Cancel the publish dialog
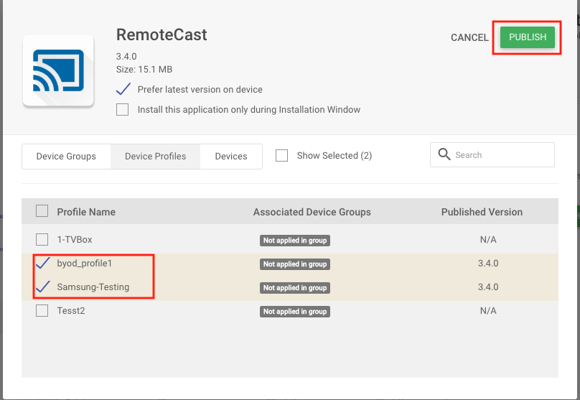 tap(469, 37)
